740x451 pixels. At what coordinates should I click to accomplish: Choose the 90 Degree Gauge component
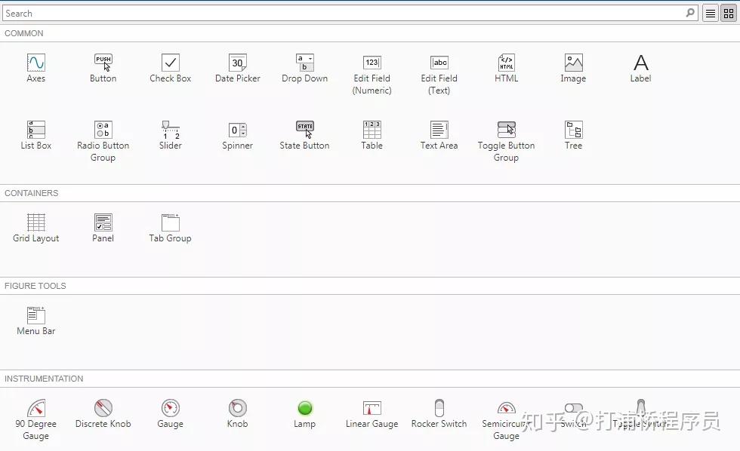(36, 420)
